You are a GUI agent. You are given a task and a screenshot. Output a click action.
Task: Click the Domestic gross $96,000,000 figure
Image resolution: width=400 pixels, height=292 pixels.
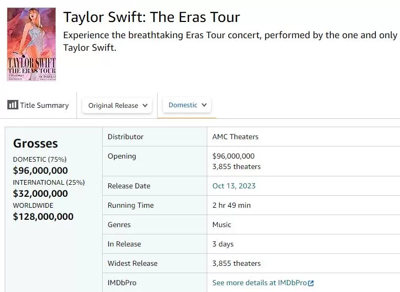(x=40, y=170)
